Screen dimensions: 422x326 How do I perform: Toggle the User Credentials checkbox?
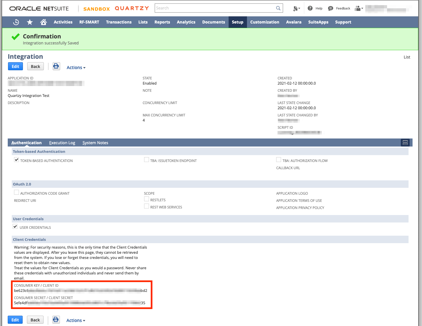(15, 227)
